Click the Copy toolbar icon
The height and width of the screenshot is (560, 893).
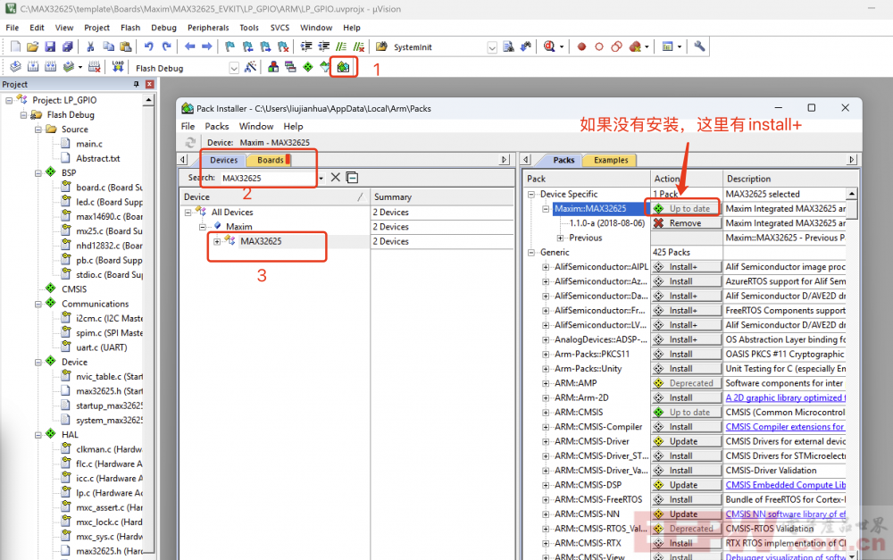[x=108, y=46]
